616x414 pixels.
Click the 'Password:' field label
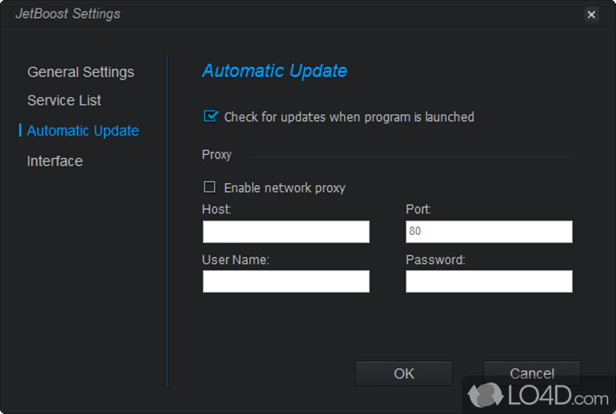click(x=435, y=260)
